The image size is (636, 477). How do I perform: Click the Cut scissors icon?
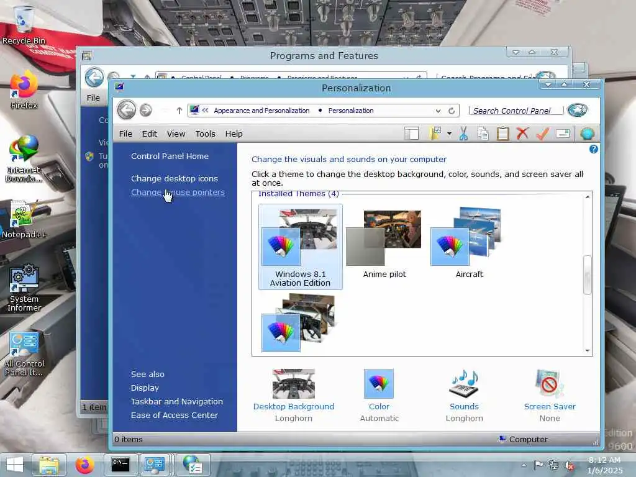[463, 134]
